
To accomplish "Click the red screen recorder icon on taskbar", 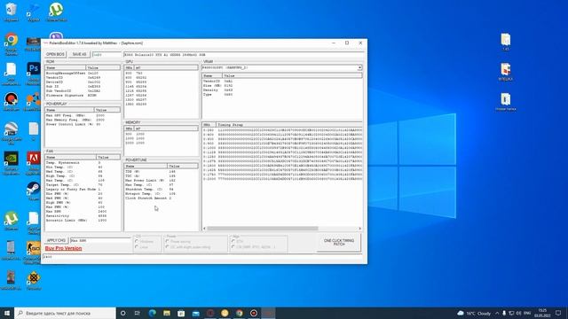I will point(254,313).
